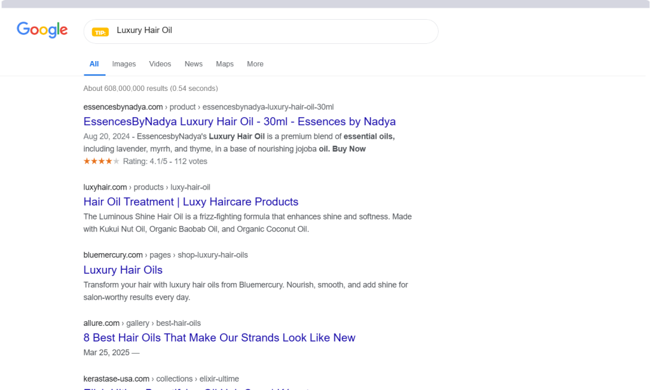Click the Rating 4.1/5 - 112 votes text
The image size is (651, 390).
(x=165, y=162)
